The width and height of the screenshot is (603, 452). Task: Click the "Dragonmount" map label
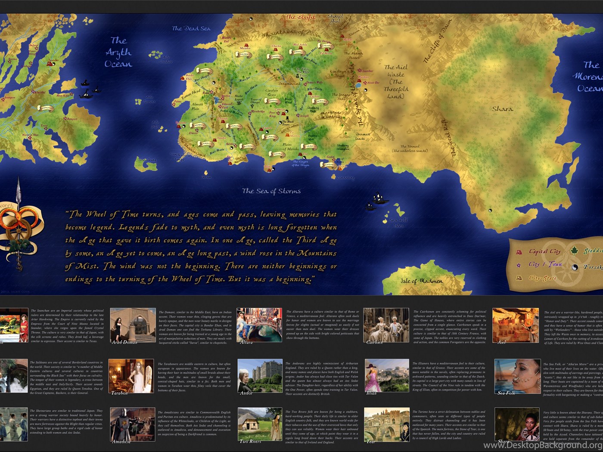point(289,84)
